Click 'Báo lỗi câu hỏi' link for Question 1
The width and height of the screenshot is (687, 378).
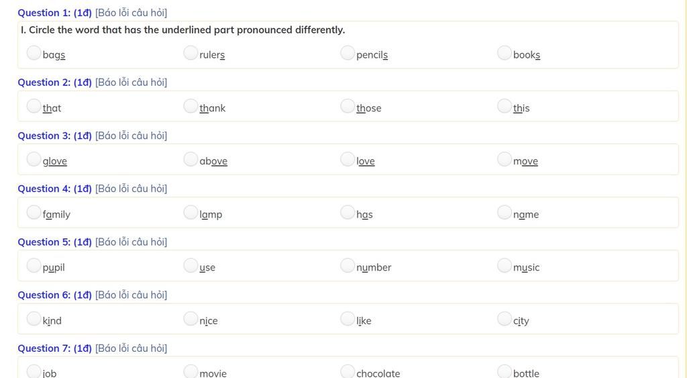click(x=131, y=13)
